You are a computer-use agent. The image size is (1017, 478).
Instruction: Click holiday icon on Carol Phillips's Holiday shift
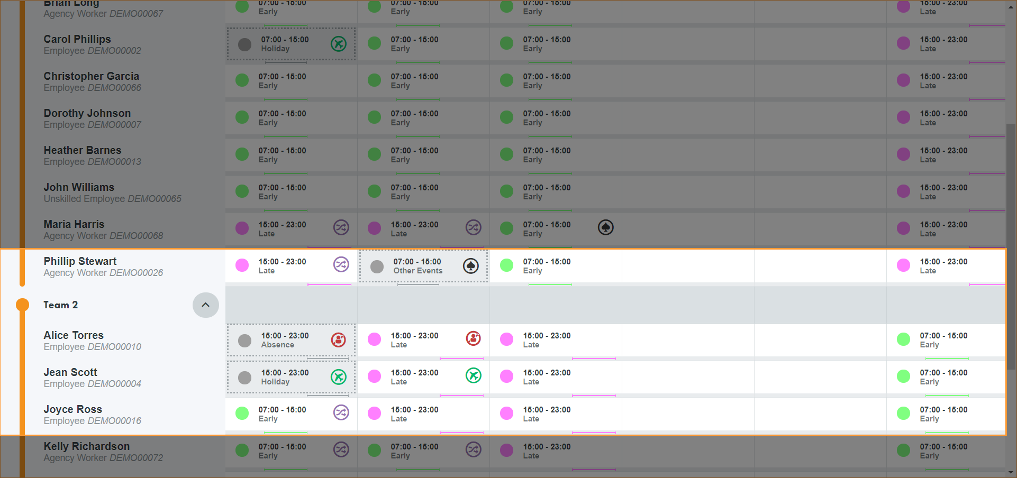click(x=338, y=43)
